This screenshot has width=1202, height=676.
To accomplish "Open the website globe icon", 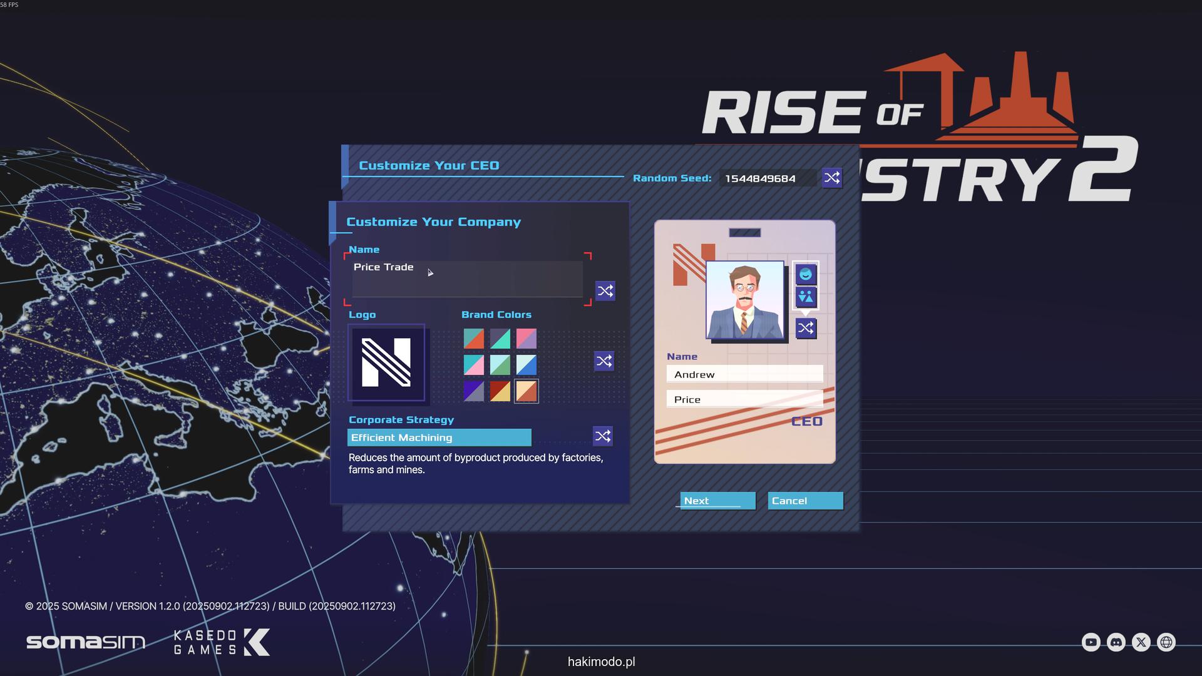I will pyautogui.click(x=1166, y=642).
